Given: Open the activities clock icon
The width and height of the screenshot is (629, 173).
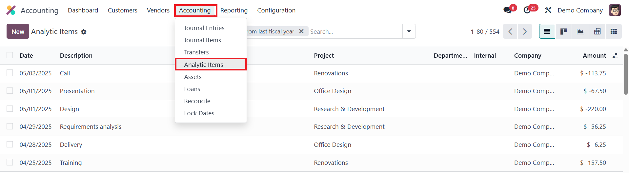Looking at the screenshot, I should (527, 10).
